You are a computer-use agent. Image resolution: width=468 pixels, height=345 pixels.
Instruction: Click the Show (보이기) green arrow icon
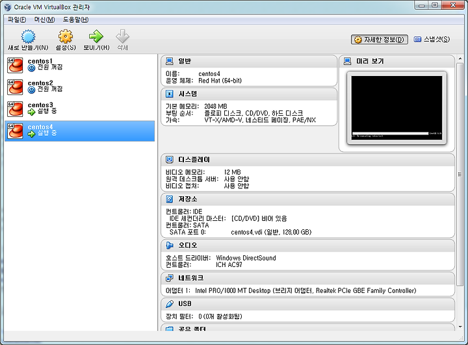[x=96, y=36]
